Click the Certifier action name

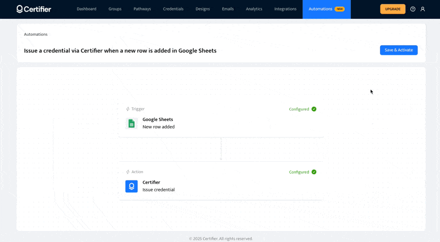[x=151, y=182]
